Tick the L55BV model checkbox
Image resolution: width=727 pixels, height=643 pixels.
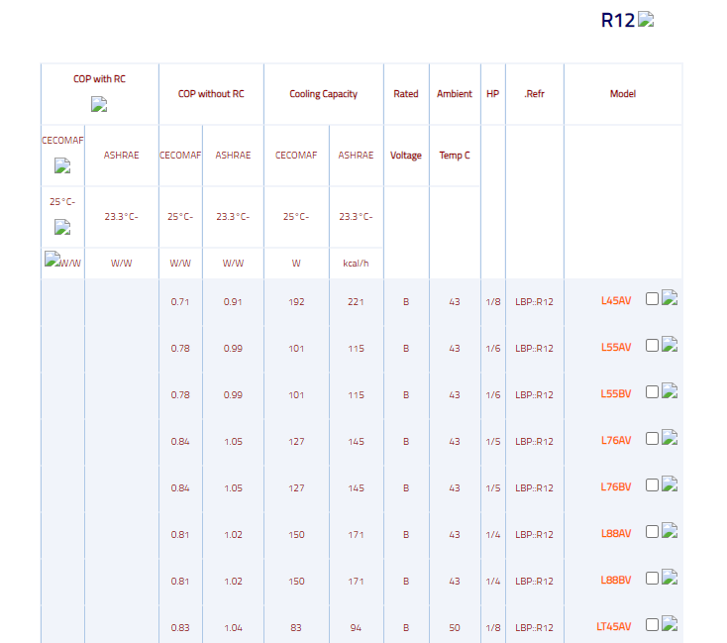pos(652,393)
